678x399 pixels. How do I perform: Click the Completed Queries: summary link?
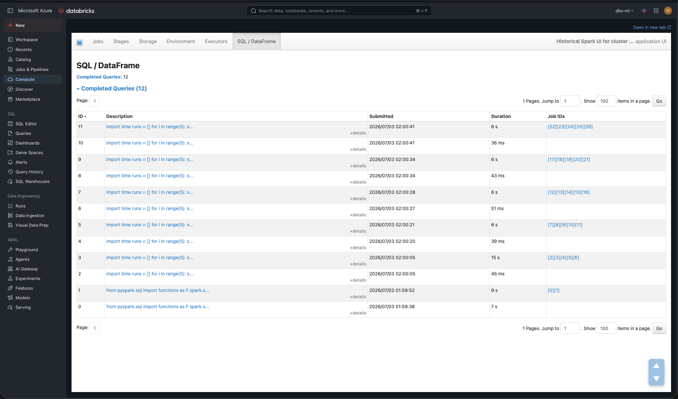pos(99,77)
